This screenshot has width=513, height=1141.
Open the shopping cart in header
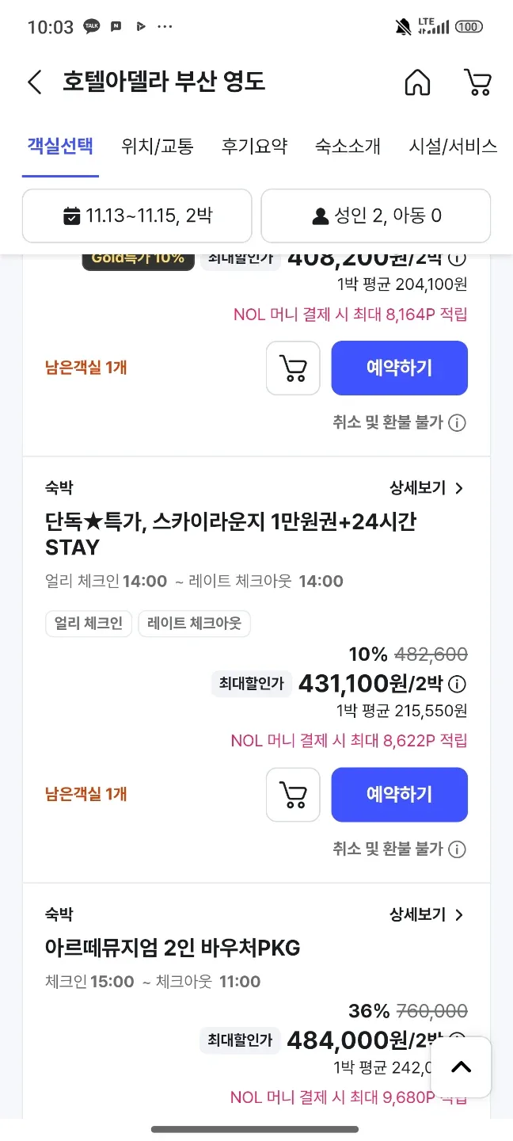(x=477, y=82)
